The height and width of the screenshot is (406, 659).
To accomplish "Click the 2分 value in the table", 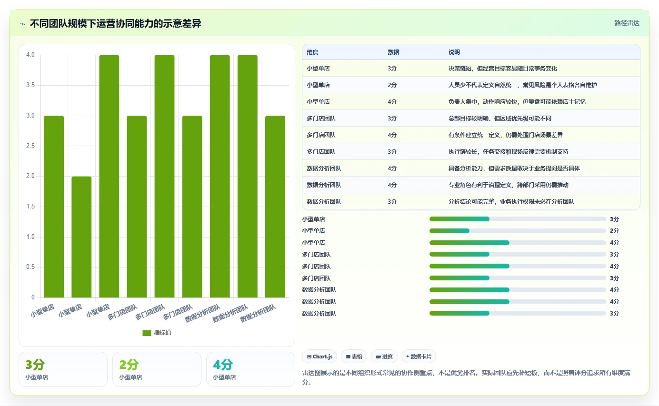I will tap(392, 85).
